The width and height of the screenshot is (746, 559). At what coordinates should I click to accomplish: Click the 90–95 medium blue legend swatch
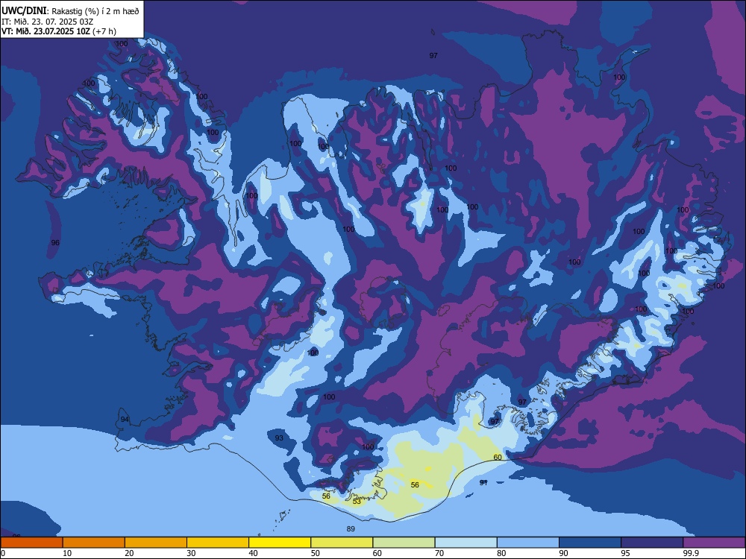(590, 543)
